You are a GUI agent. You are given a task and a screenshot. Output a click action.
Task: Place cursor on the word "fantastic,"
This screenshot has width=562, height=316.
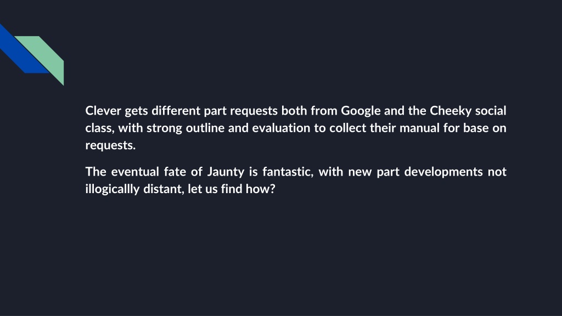pyautogui.click(x=288, y=172)
